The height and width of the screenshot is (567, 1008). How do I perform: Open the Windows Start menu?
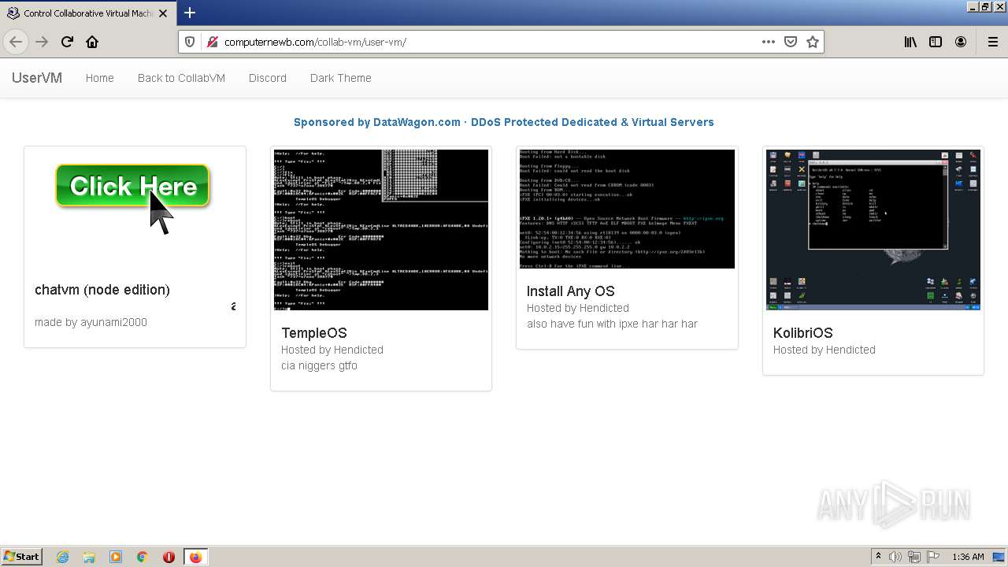click(x=21, y=557)
